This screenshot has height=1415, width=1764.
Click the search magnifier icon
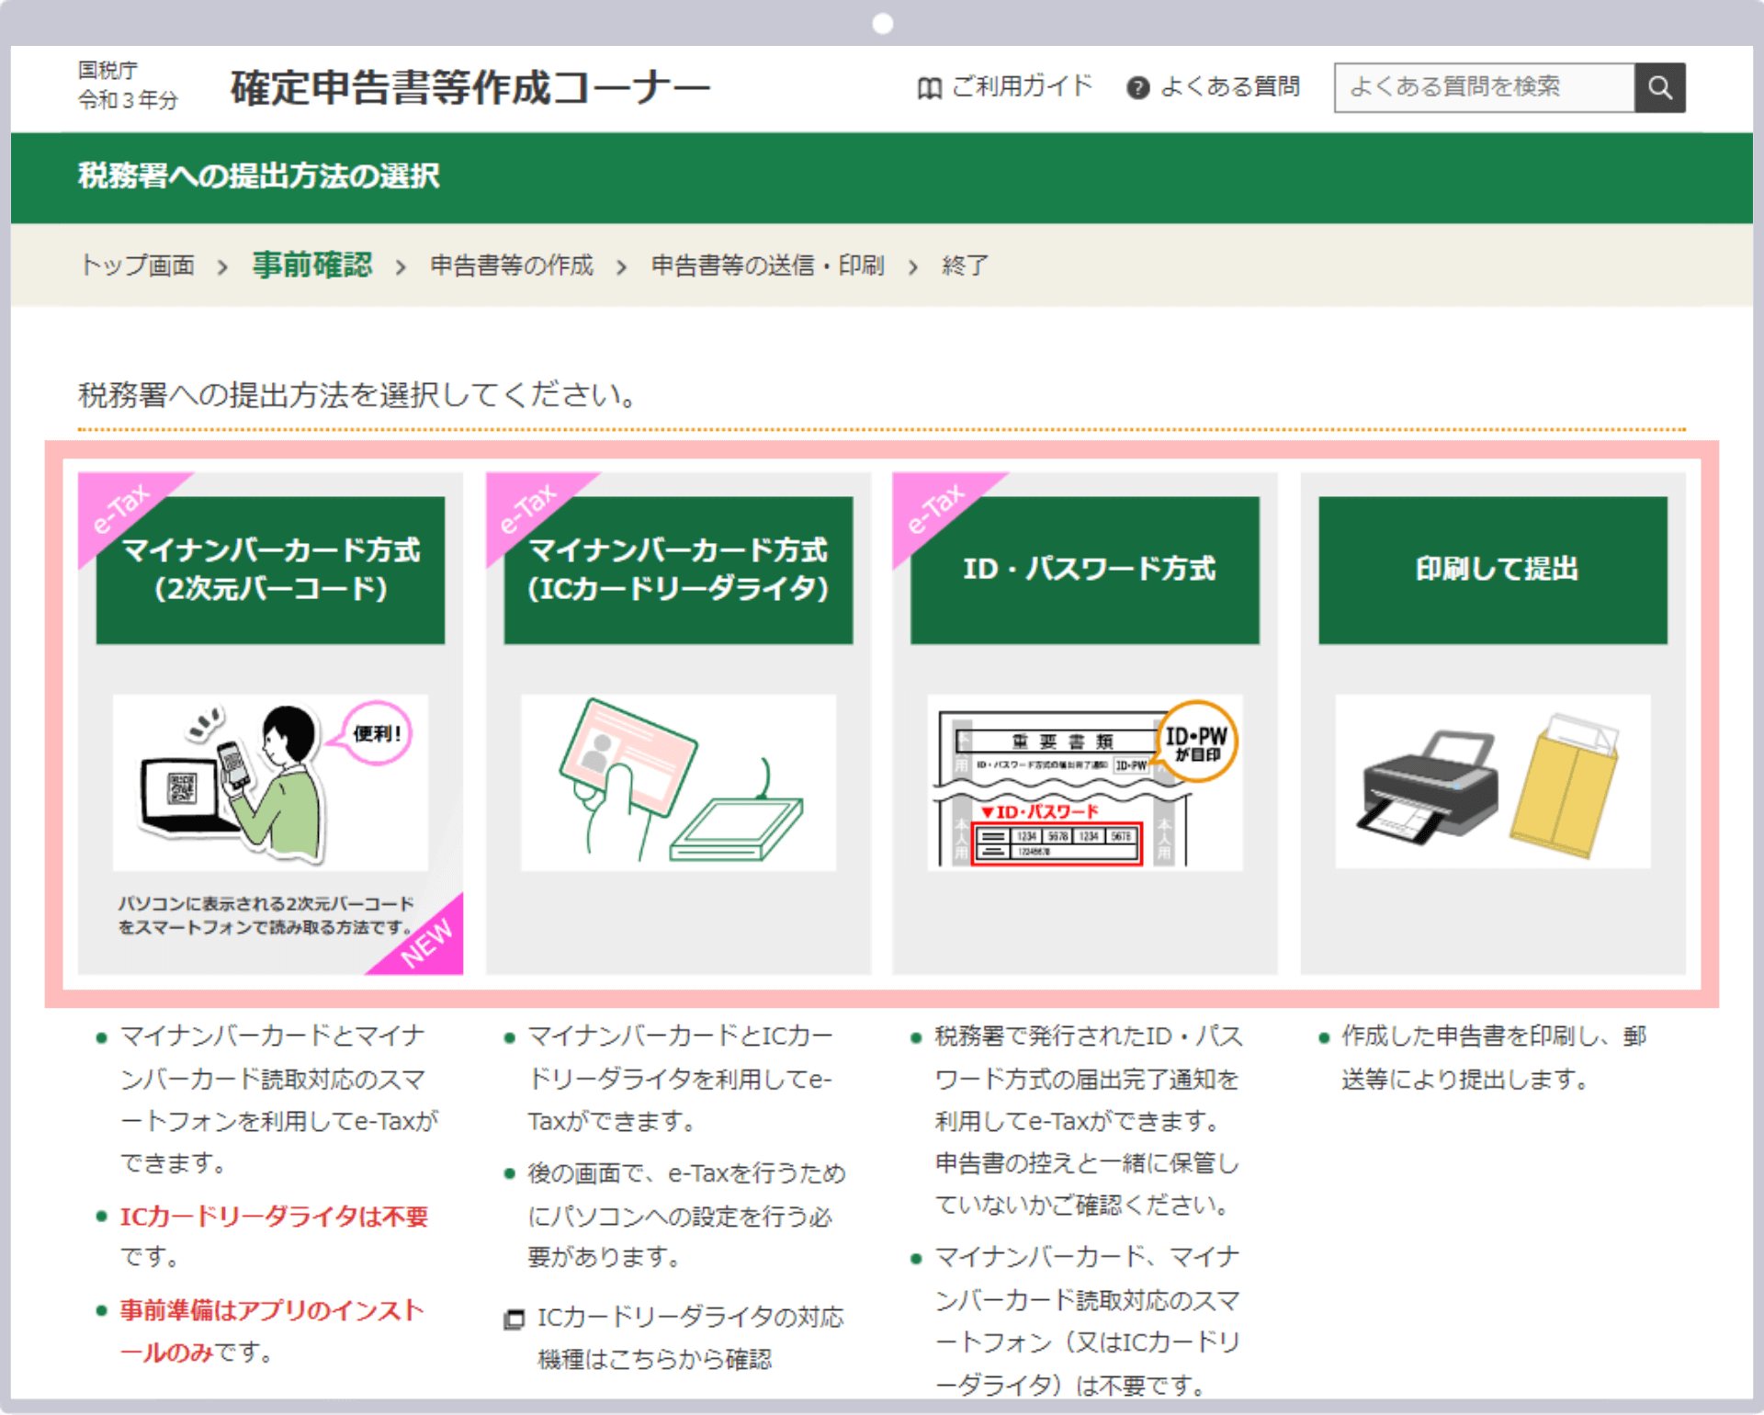click(x=1659, y=87)
